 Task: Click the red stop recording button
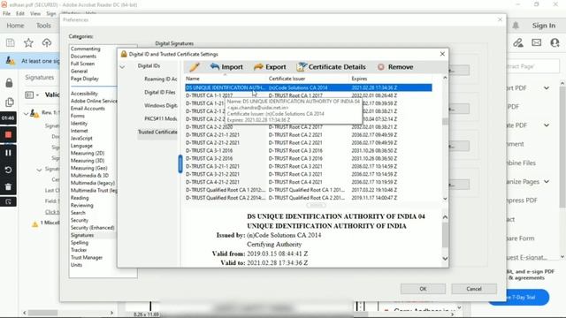click(8, 135)
